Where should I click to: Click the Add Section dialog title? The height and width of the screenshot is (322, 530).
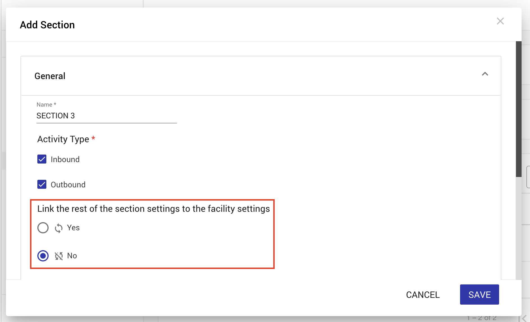(x=47, y=25)
